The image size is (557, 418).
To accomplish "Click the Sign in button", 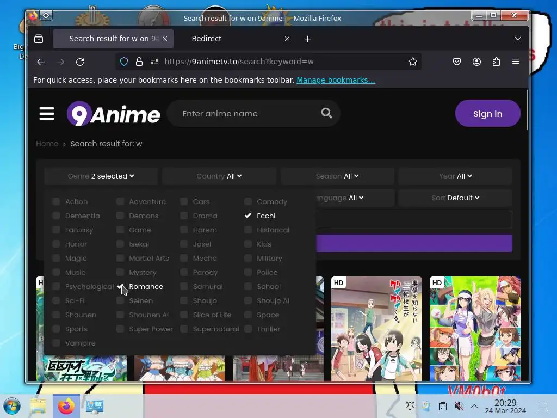I will [x=488, y=114].
